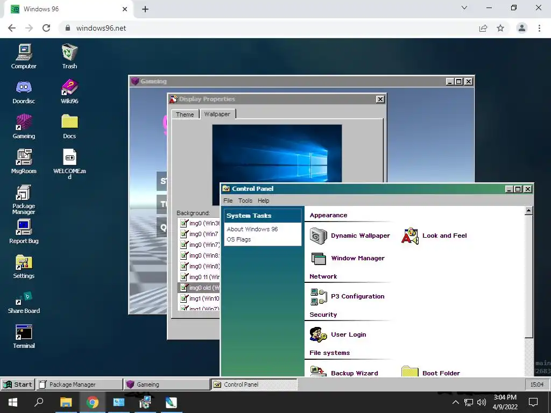551x413 pixels.
Task: Launch the Share Board icon
Action: click(24, 302)
